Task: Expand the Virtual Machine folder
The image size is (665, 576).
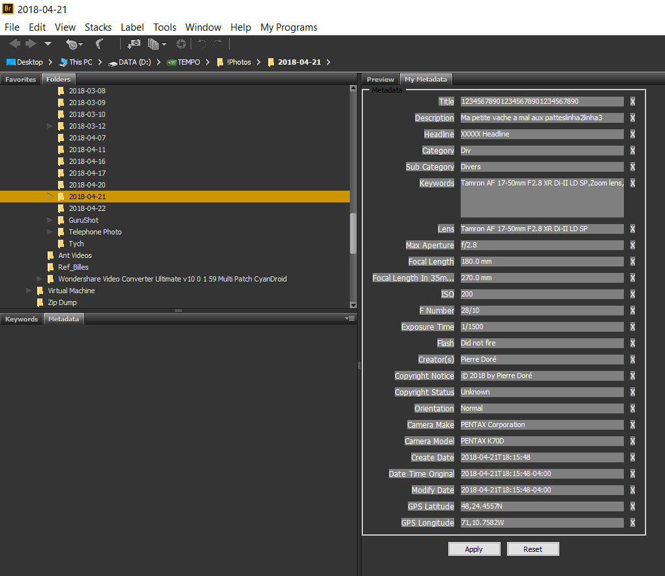Action: pos(29,291)
